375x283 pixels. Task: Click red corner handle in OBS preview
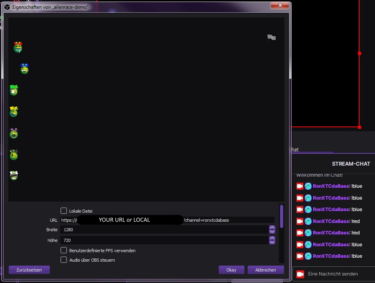pyautogui.click(x=359, y=127)
